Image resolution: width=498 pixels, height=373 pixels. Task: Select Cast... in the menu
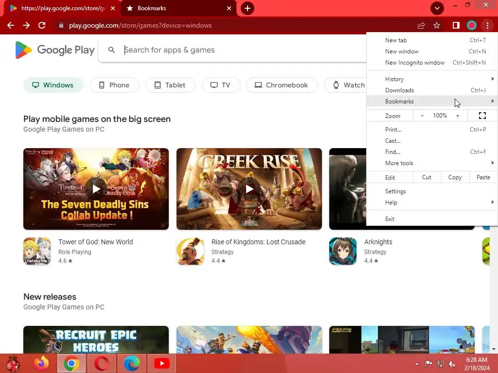[x=432, y=140]
